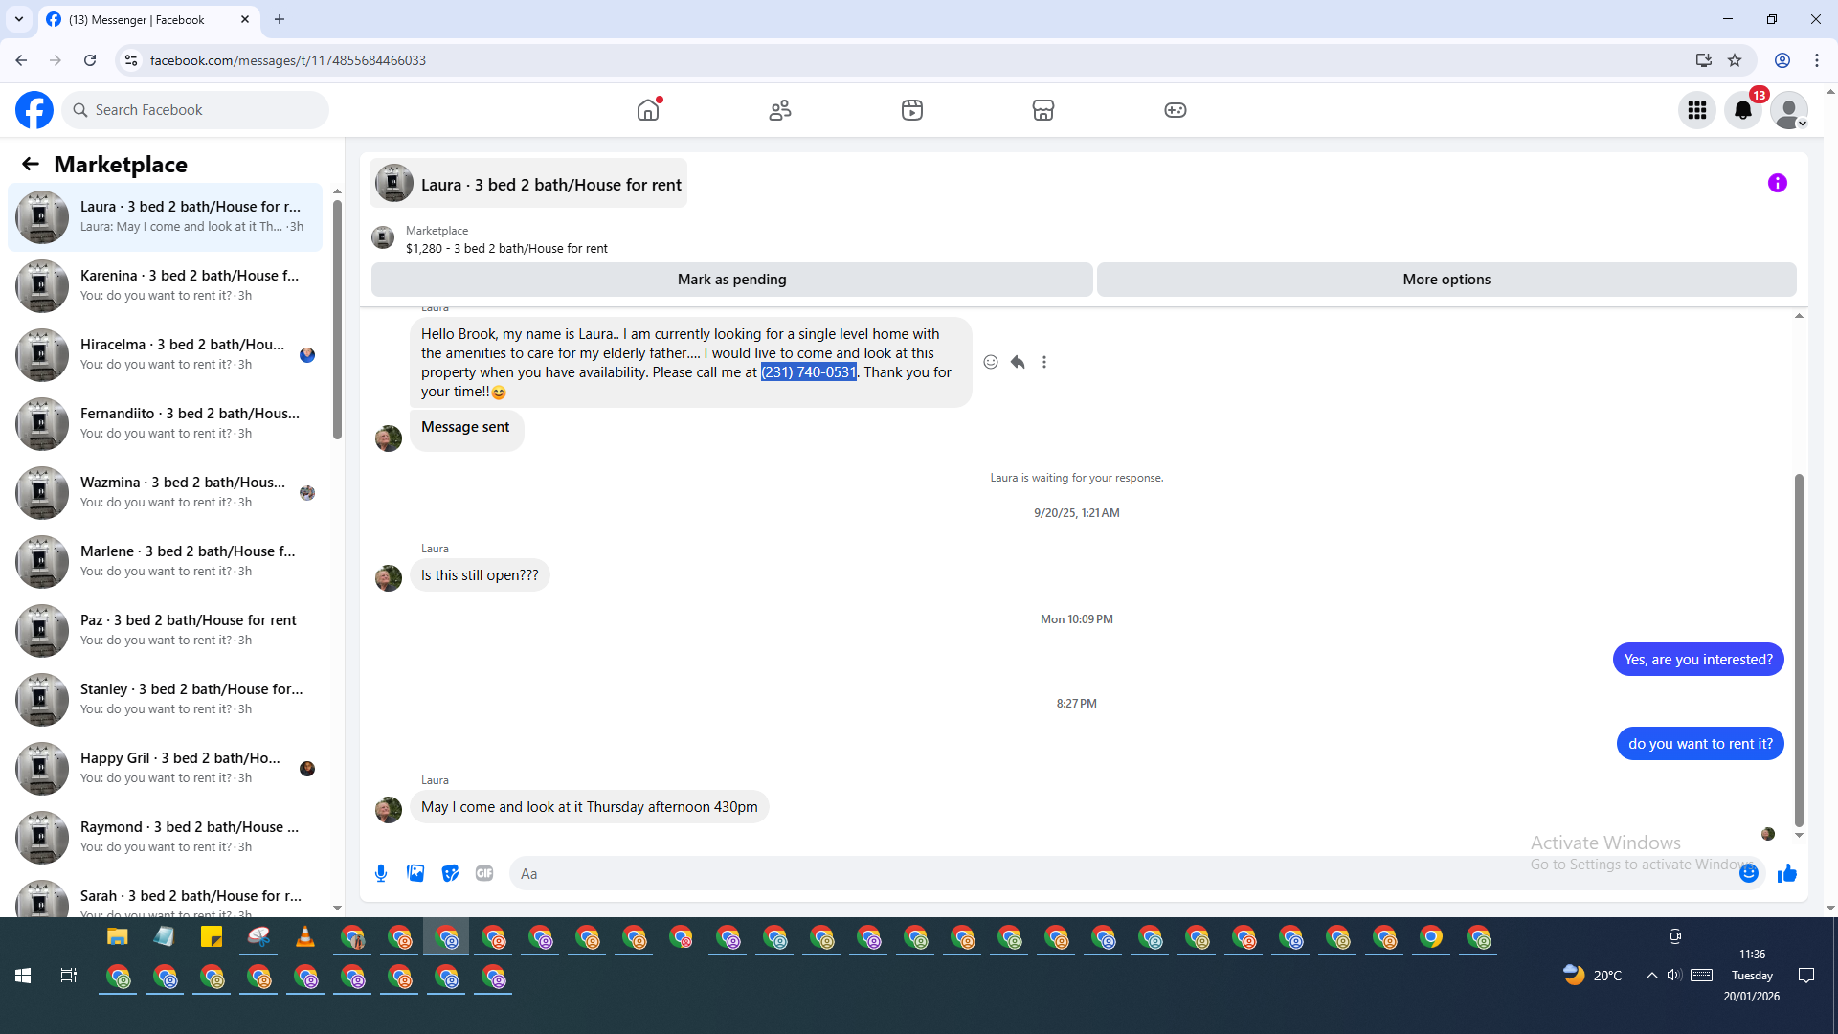1838x1034 pixels.
Task: Open the account menu on the profile avatar
Action: (x=1789, y=110)
